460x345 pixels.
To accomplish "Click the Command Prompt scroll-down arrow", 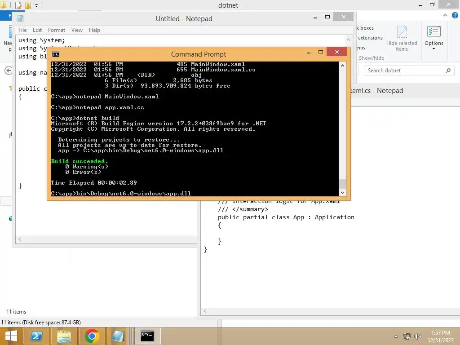I will [342, 192].
